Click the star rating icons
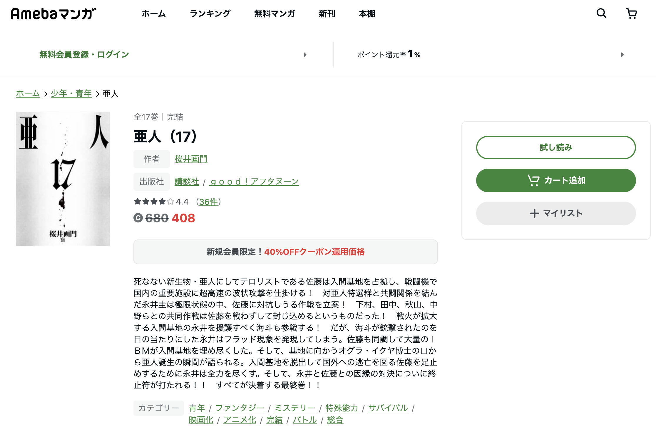 click(x=154, y=202)
